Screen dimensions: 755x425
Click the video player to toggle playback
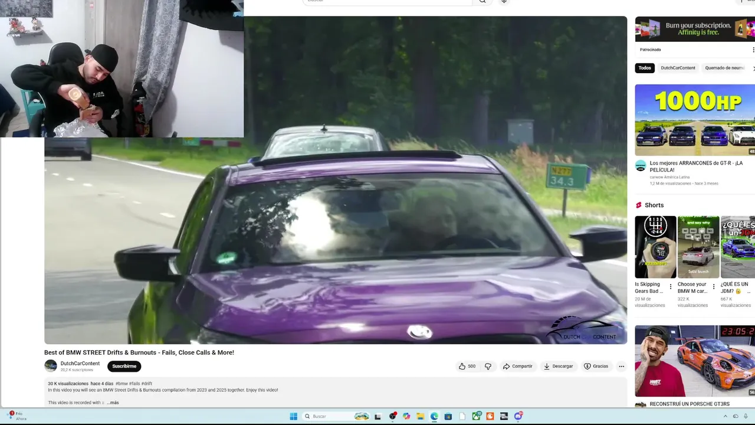[x=336, y=180]
